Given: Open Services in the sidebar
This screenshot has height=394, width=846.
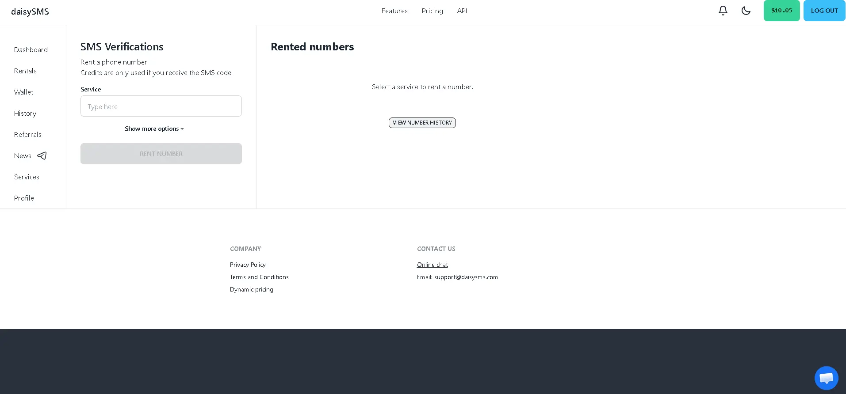Looking at the screenshot, I should [27, 177].
